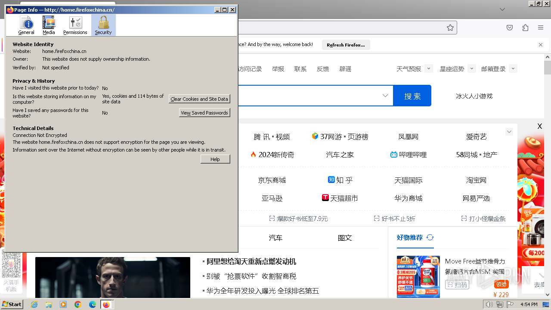Click the Refresh Firefox button

346,45
